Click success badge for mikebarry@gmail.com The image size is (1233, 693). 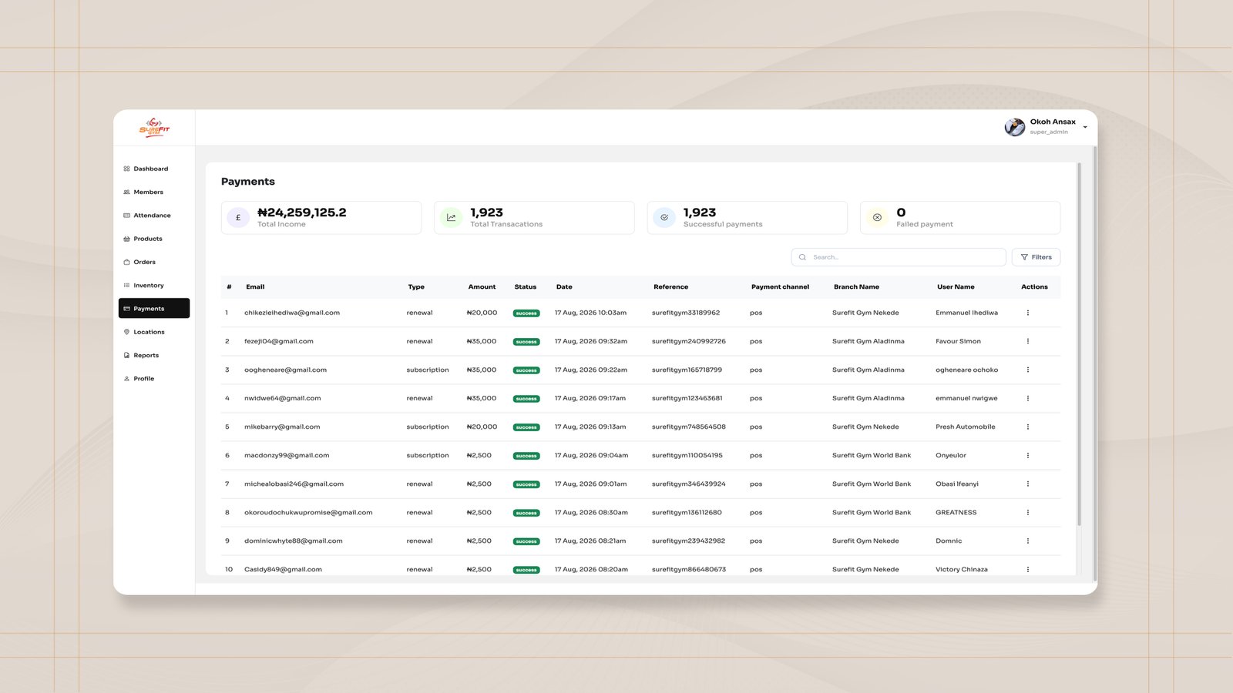[526, 427]
